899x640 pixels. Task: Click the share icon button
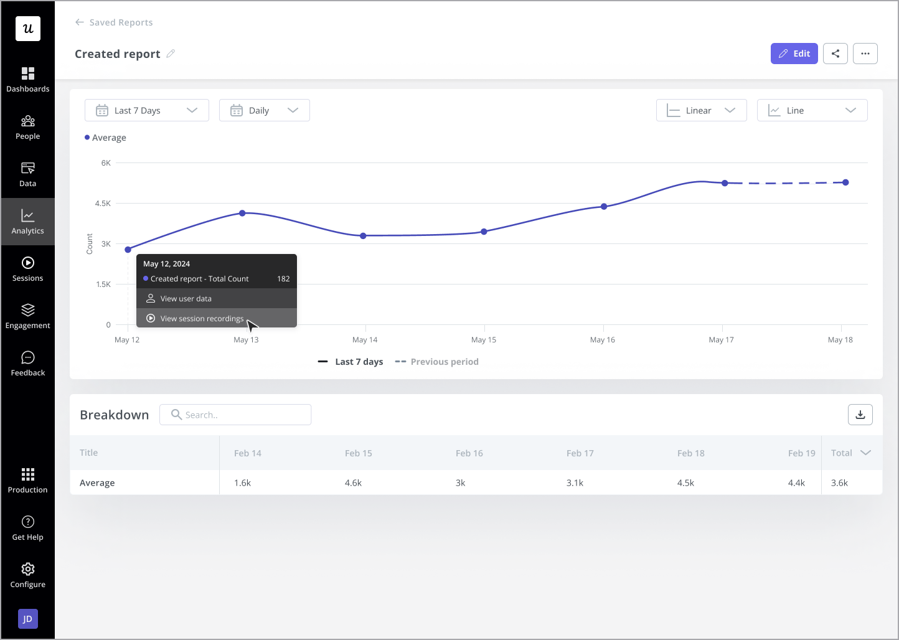(x=835, y=54)
